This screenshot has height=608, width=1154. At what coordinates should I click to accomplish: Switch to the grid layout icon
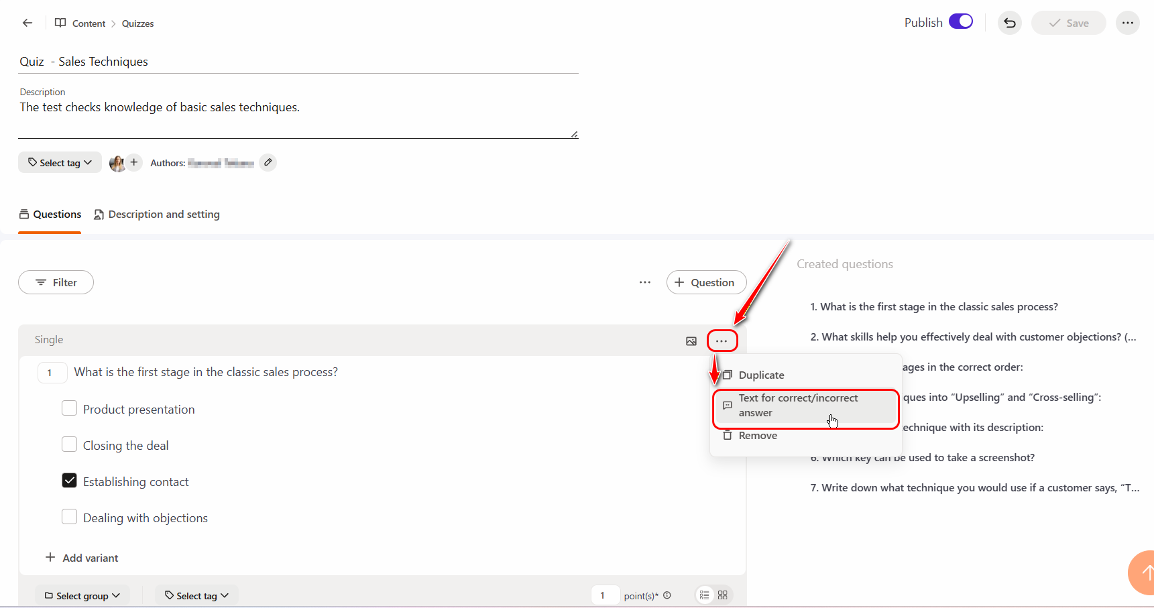pyautogui.click(x=722, y=595)
